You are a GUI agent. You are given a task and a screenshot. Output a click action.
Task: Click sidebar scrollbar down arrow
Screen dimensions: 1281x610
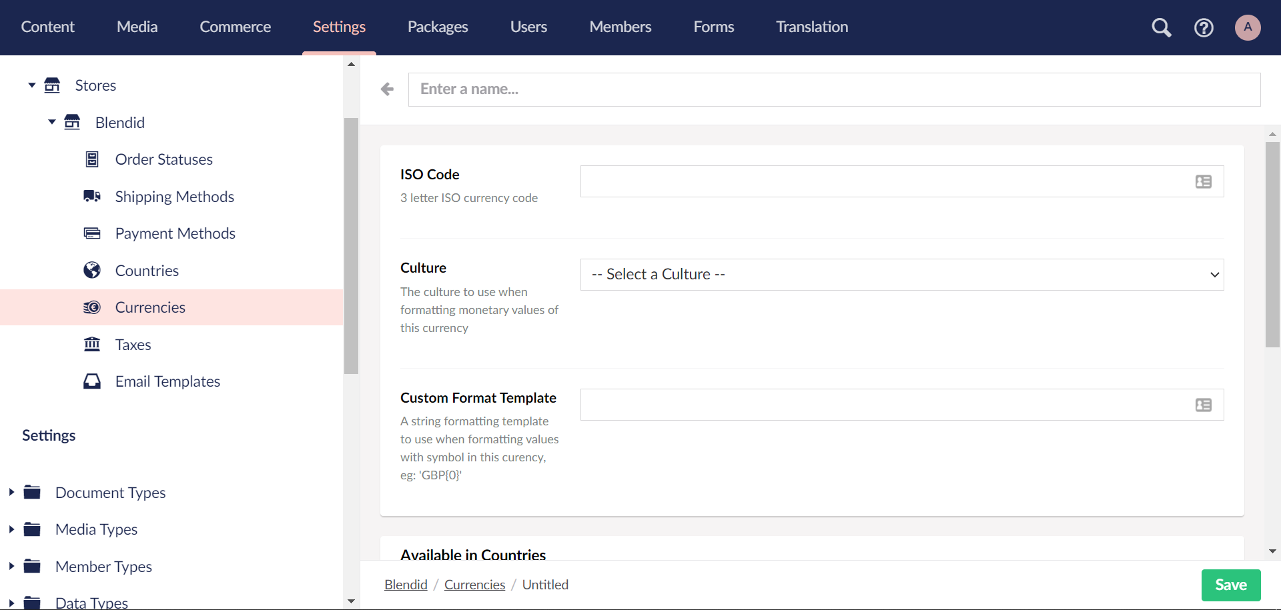tap(352, 601)
